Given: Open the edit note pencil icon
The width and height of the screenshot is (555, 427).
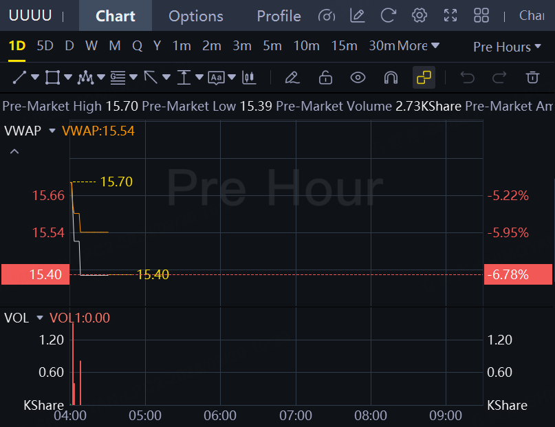Looking at the screenshot, I should 357,16.
